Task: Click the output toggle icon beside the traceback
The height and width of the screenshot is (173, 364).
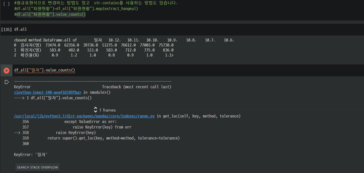Action: coord(7,82)
